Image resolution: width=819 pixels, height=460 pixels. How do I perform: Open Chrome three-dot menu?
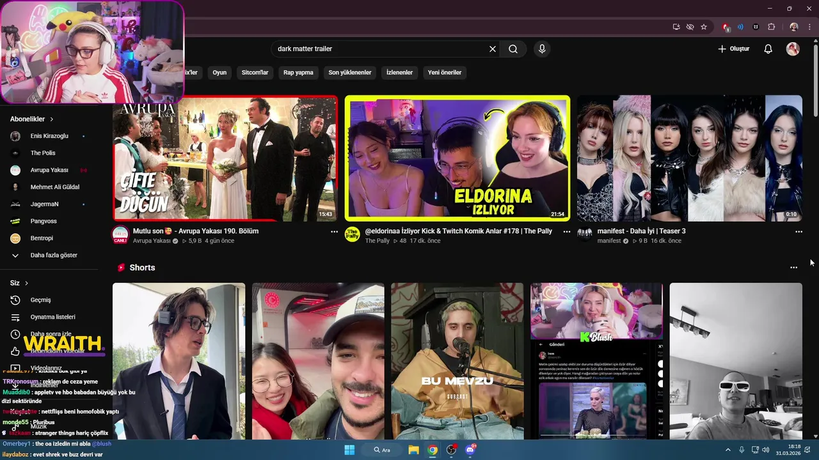pos(811,27)
